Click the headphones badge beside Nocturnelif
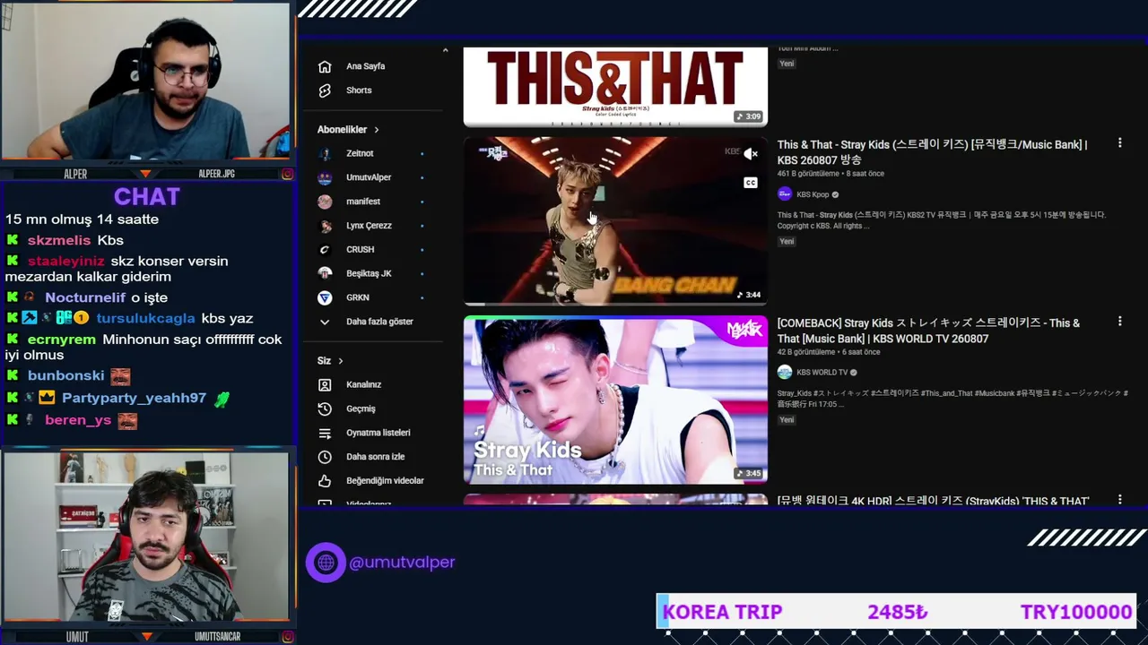 (30, 297)
